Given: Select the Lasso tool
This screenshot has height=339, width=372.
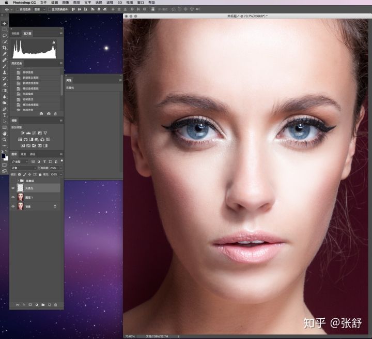Looking at the screenshot, I should coord(5,36).
